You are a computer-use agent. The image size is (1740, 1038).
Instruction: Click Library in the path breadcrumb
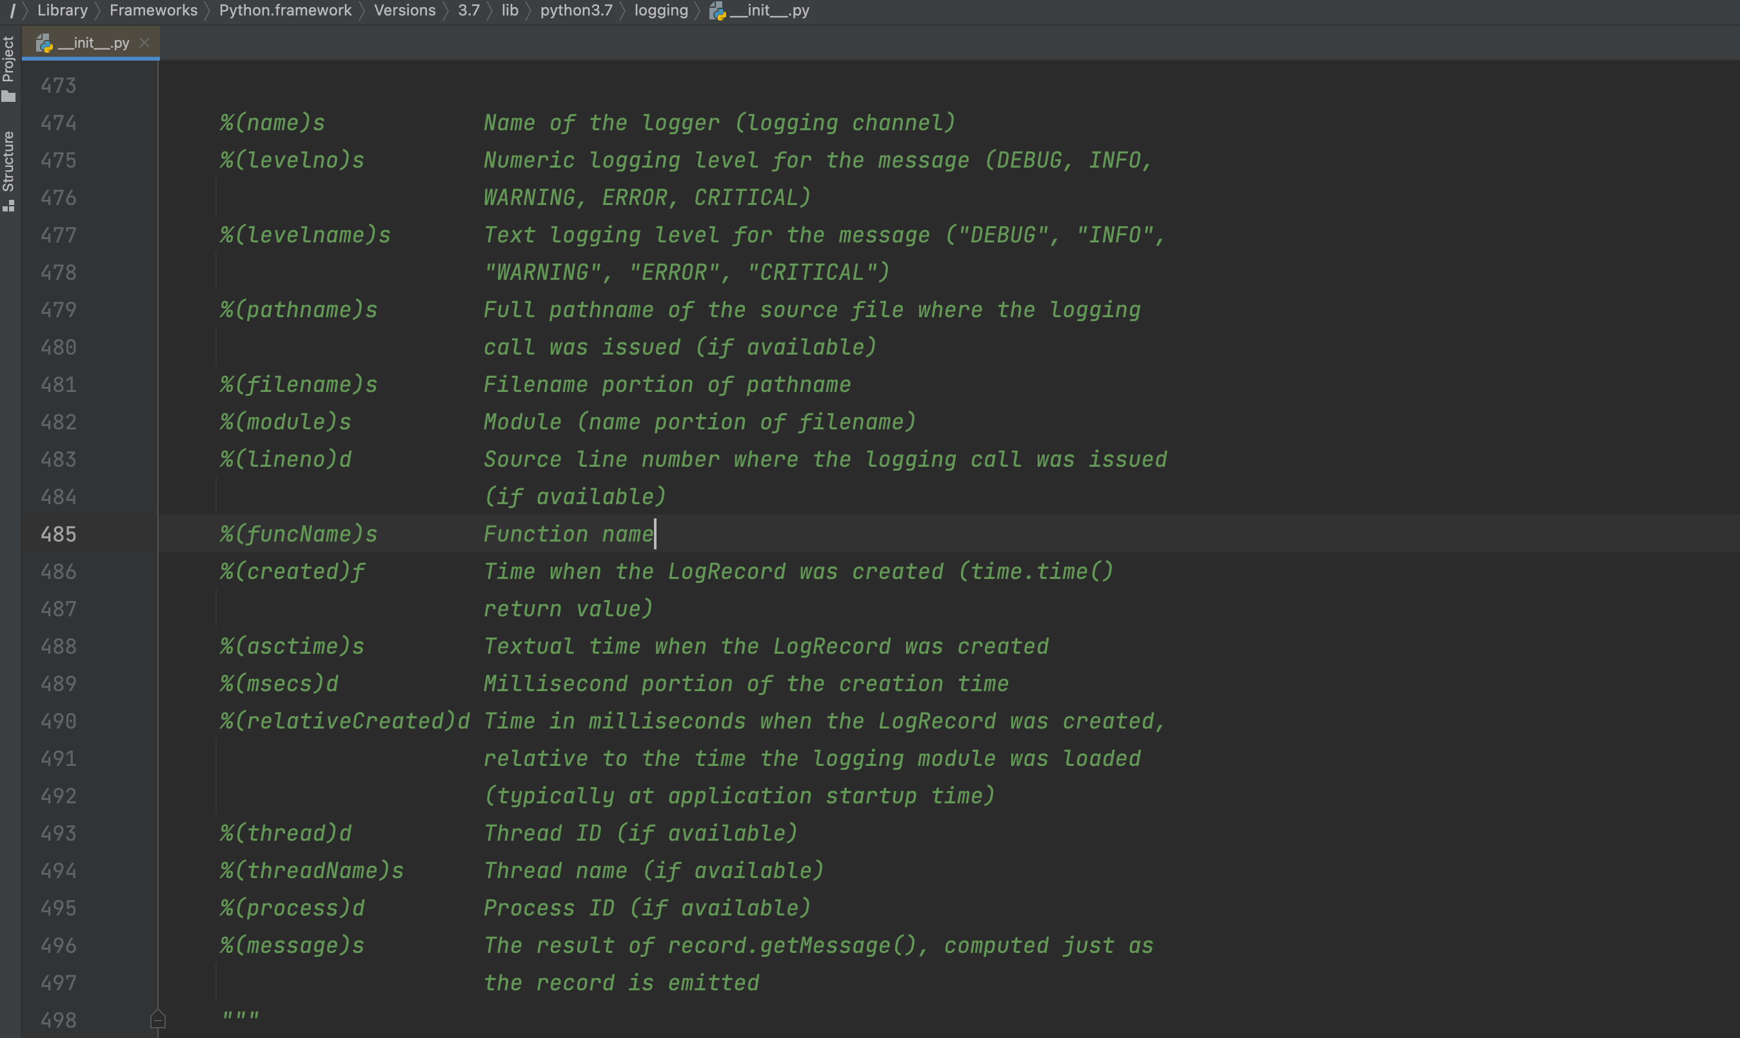click(x=63, y=10)
